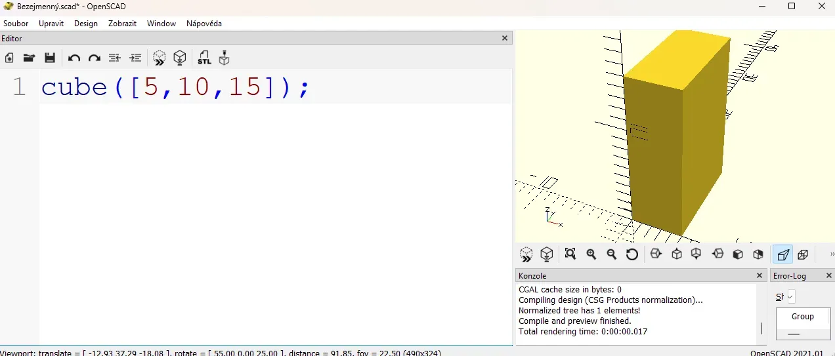Click 'Compile and preview finished.' console line
835x356 pixels.
tap(575, 321)
